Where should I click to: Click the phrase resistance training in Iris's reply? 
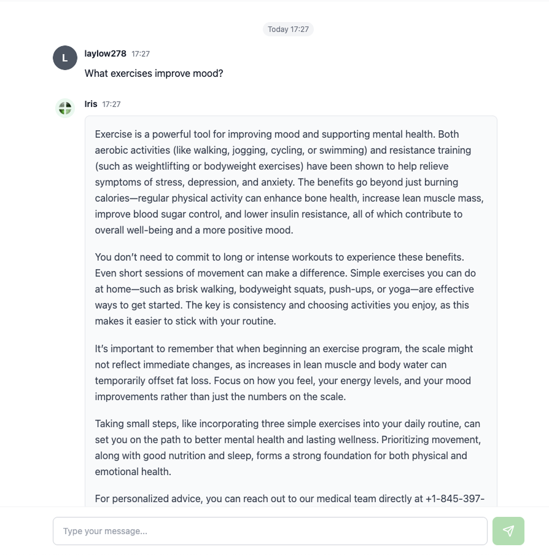click(430, 150)
